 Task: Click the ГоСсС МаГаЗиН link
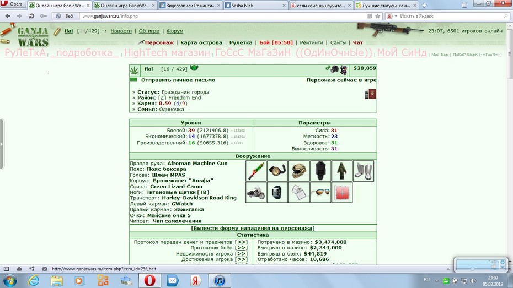click(x=253, y=52)
